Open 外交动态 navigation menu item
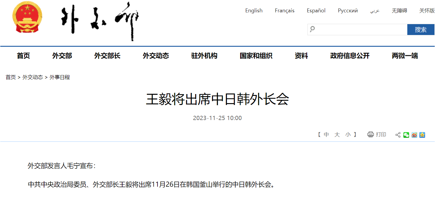 (156, 56)
